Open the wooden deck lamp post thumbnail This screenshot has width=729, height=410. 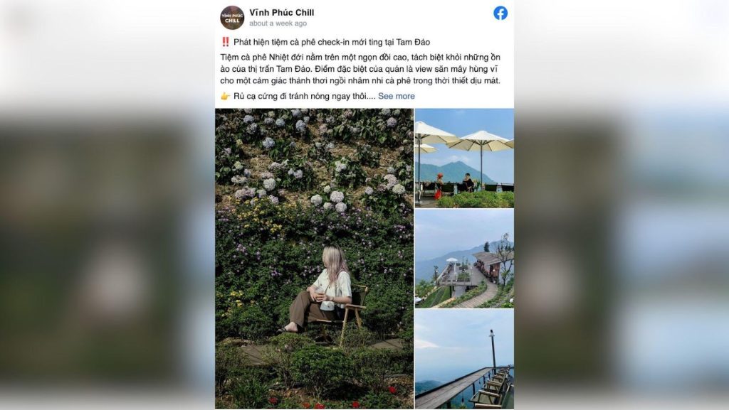(464, 359)
